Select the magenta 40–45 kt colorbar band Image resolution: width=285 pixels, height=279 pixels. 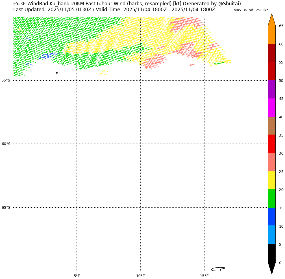(x=271, y=108)
